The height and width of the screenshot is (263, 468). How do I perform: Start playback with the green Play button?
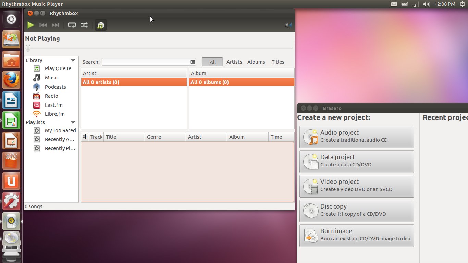click(31, 25)
